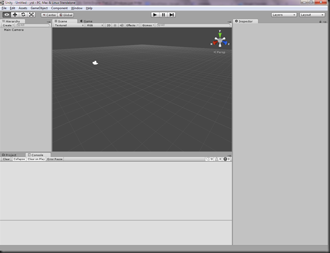Toggle Global rotation handle button
Screen dimensions: 330x253
tap(66, 15)
